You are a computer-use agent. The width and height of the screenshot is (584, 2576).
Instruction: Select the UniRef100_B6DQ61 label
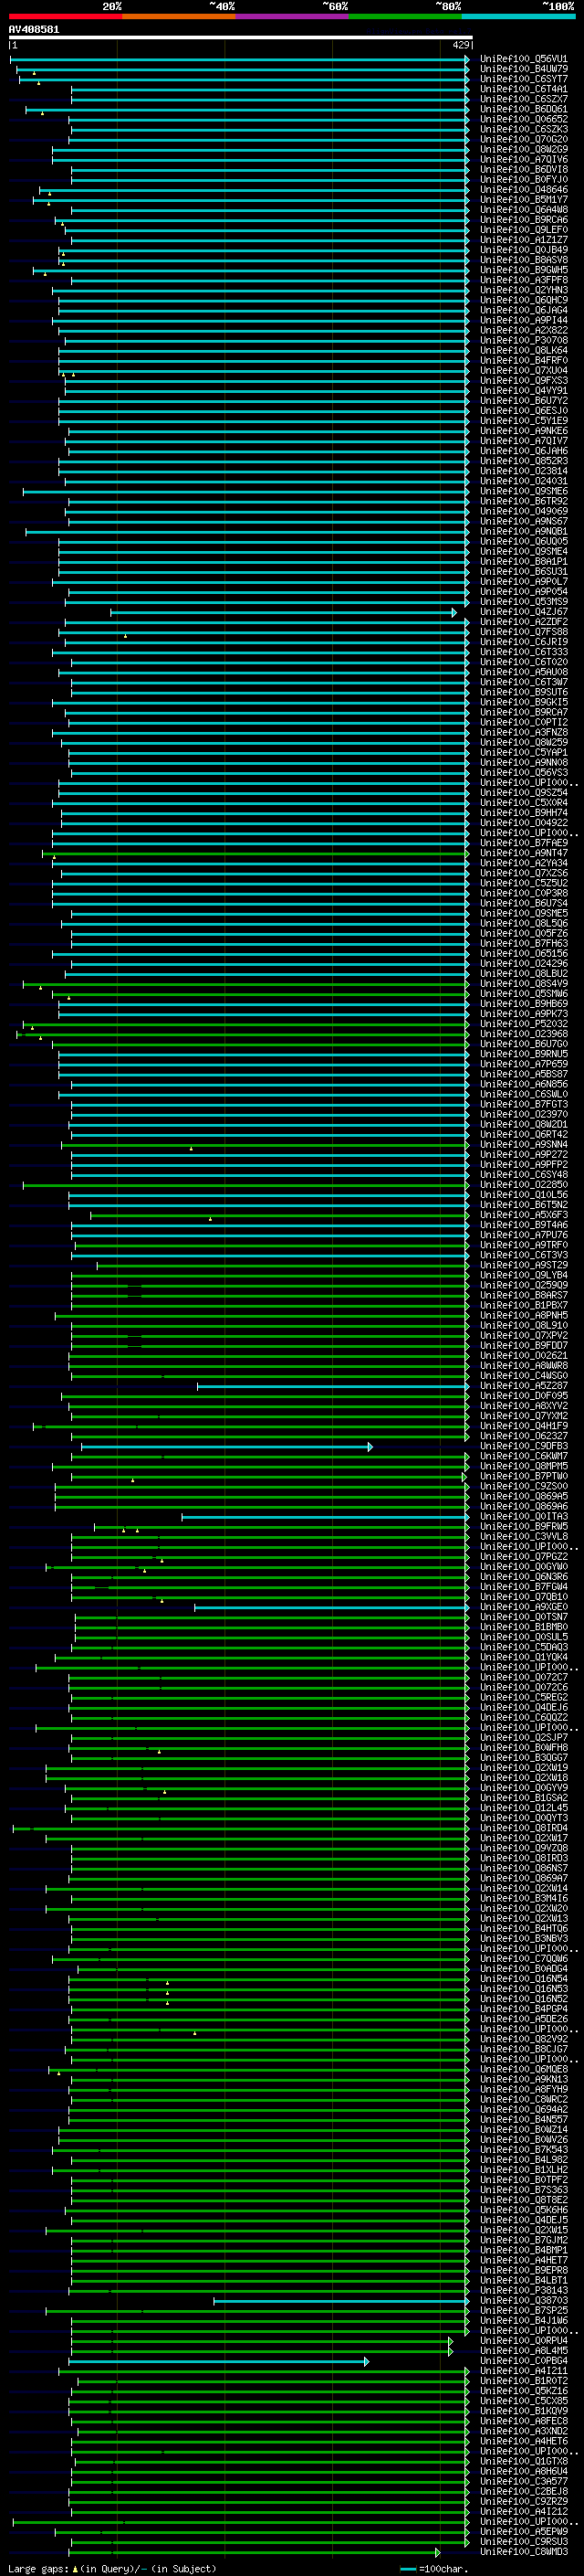pos(524,109)
